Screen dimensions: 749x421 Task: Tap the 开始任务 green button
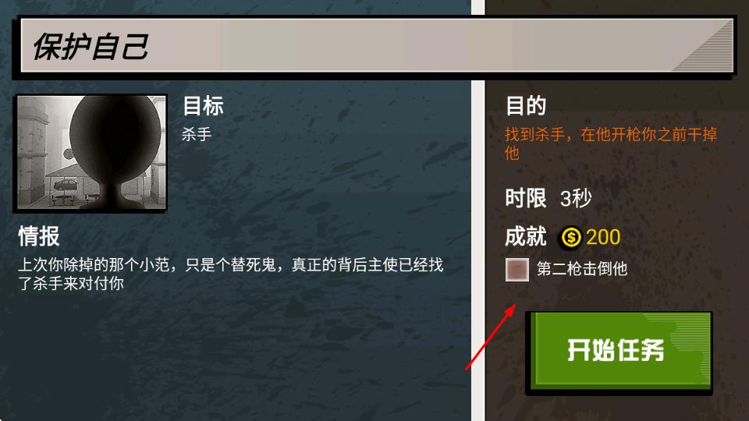(619, 352)
